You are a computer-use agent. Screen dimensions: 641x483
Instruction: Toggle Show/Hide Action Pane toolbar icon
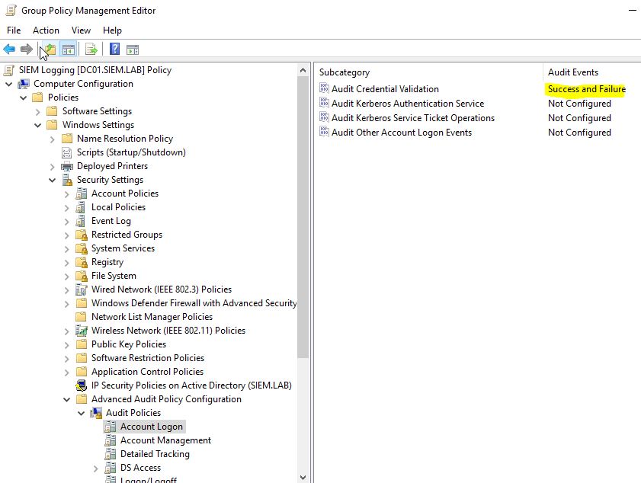[x=132, y=50]
